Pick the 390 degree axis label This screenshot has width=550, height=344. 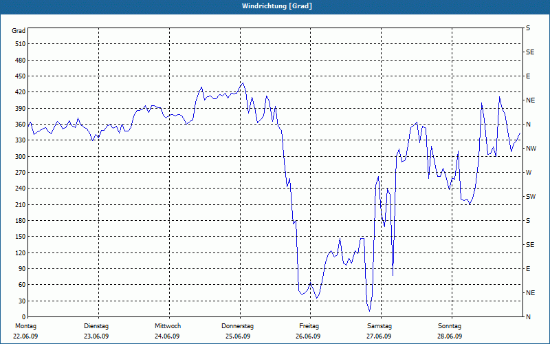[x=21, y=109]
